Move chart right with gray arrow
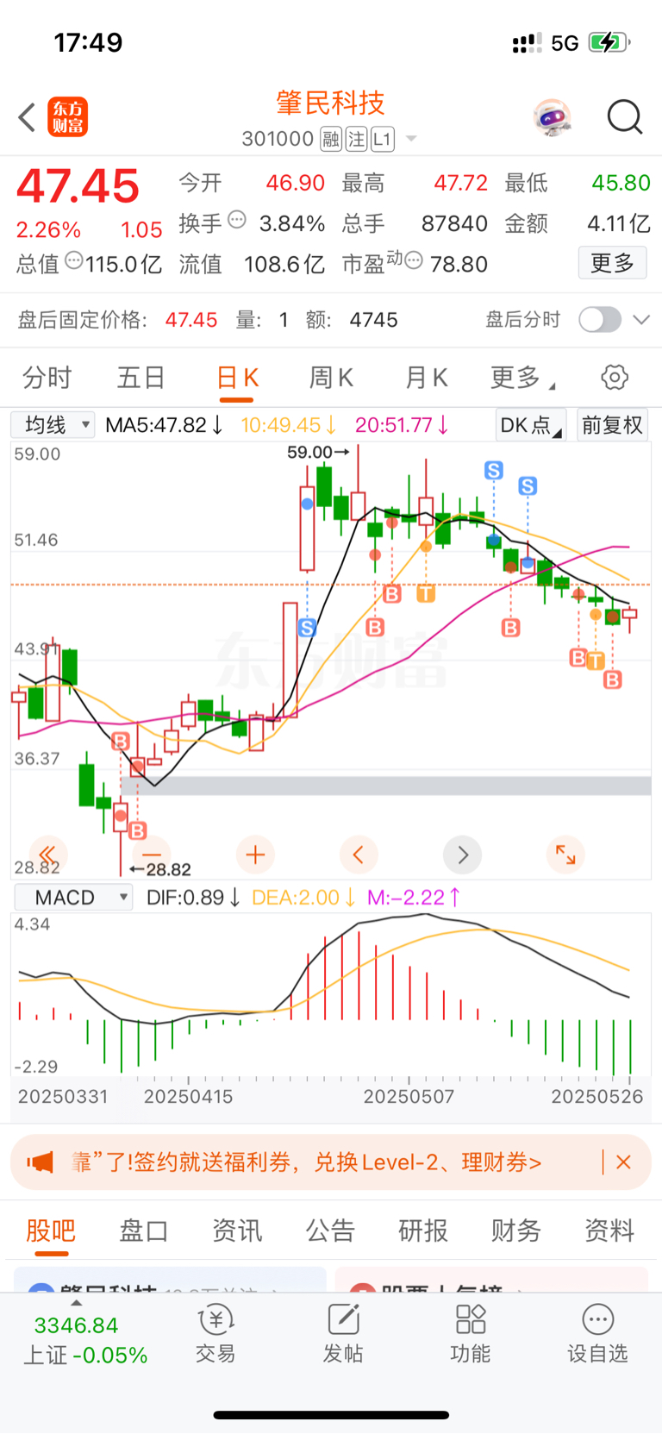This screenshot has height=1434, width=662. coord(462,855)
